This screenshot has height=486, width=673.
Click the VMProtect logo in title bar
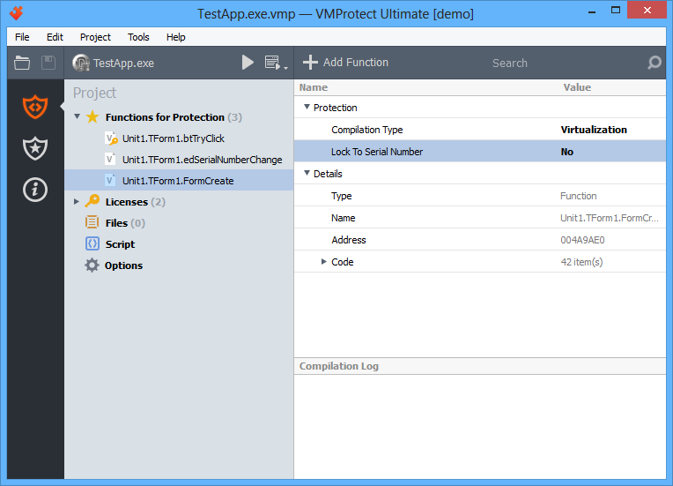(x=17, y=13)
